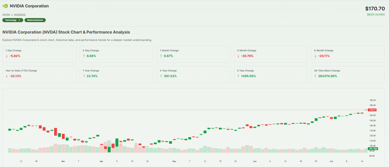Click the May date label on time axis
The image size is (389, 167).
(x=174, y=161)
